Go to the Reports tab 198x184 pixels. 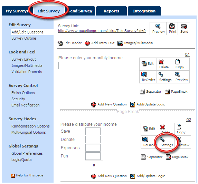click(x=111, y=11)
